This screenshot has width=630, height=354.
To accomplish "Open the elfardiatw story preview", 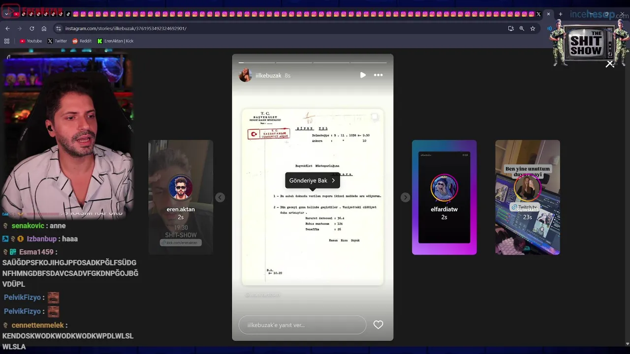I will 444,197.
